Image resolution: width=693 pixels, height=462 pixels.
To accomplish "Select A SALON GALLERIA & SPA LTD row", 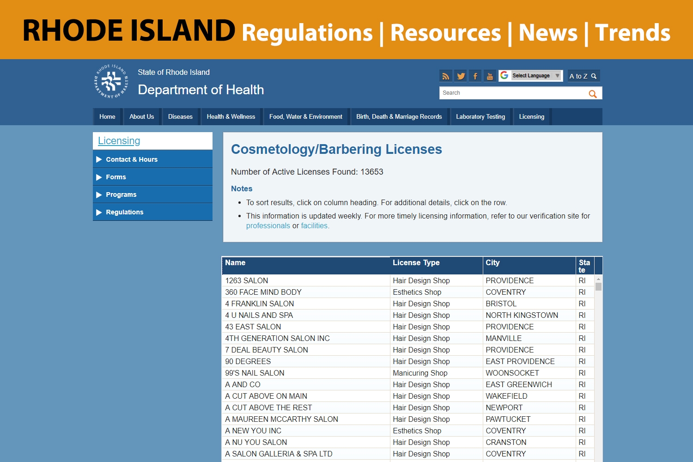I will [408, 454].
